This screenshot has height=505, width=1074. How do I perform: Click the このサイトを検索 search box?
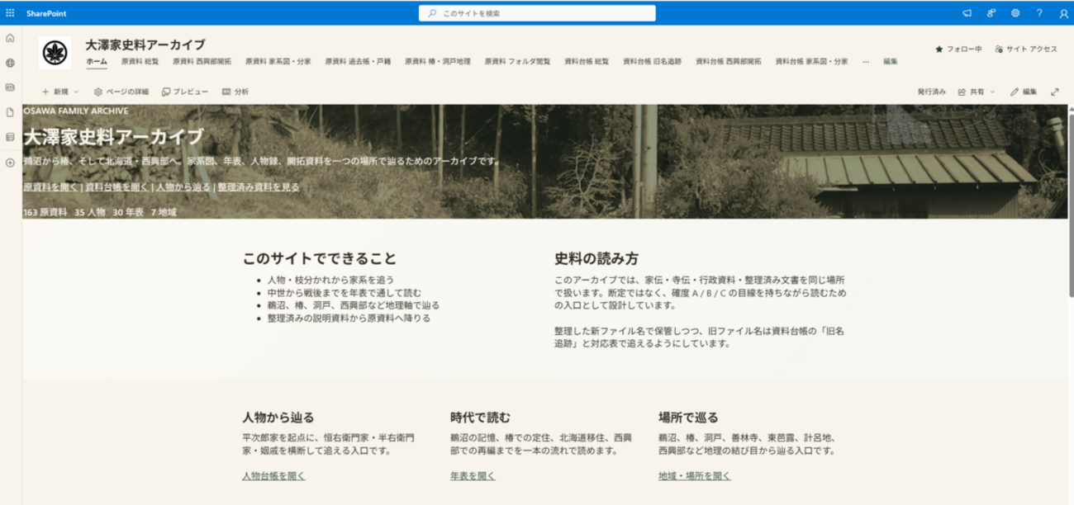click(x=538, y=13)
